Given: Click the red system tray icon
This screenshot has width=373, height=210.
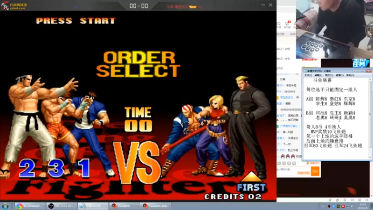Looking at the screenshot, I should coord(343,206).
